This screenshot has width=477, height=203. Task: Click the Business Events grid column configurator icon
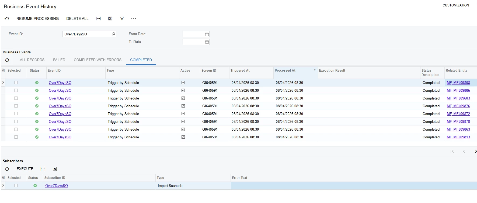3,70
